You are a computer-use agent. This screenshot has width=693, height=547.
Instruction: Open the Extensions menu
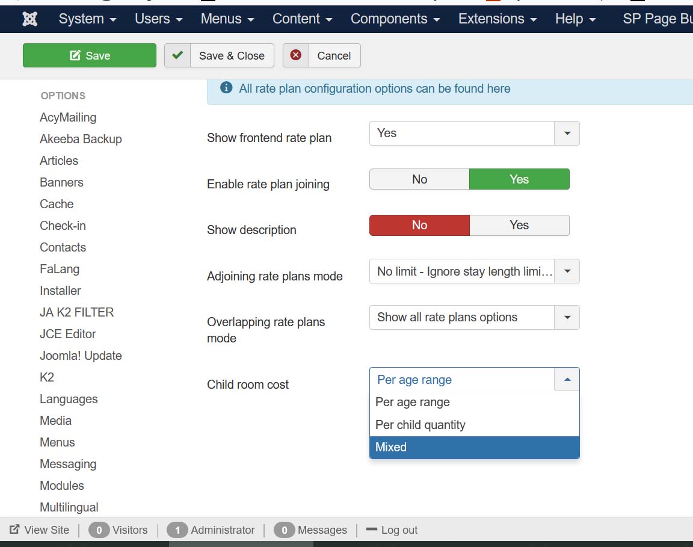coord(497,19)
